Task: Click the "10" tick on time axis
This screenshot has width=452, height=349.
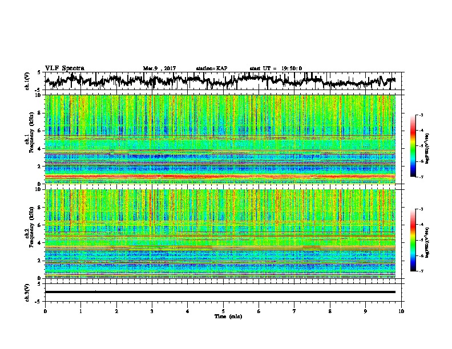Action: [x=401, y=311]
